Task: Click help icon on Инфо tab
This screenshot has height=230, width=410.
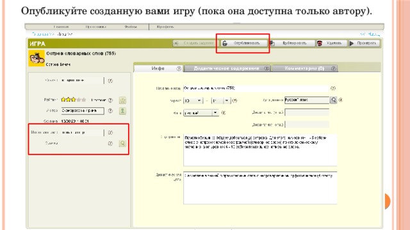Action: [179, 68]
